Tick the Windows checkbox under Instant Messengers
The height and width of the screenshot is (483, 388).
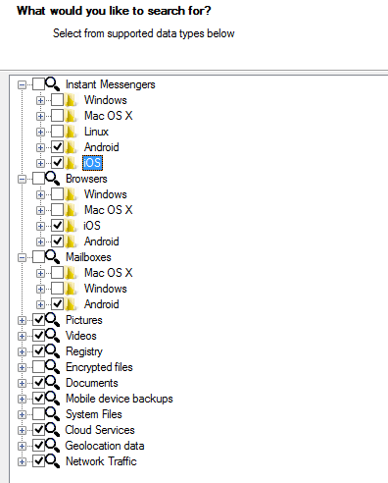[58, 100]
